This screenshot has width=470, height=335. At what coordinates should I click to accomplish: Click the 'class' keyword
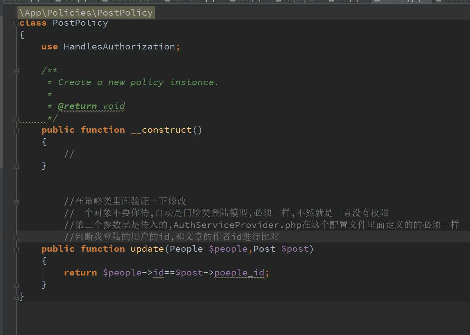pyautogui.click(x=33, y=23)
